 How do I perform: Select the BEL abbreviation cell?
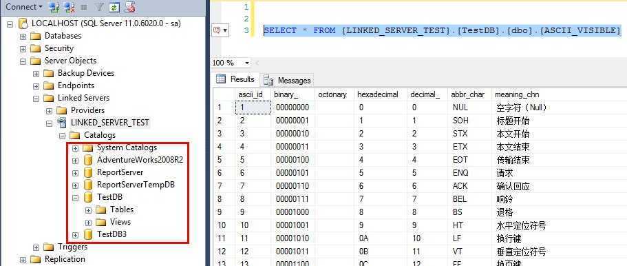(x=469, y=200)
